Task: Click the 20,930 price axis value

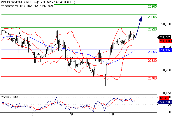Action: pyautogui.click(x=166, y=24)
